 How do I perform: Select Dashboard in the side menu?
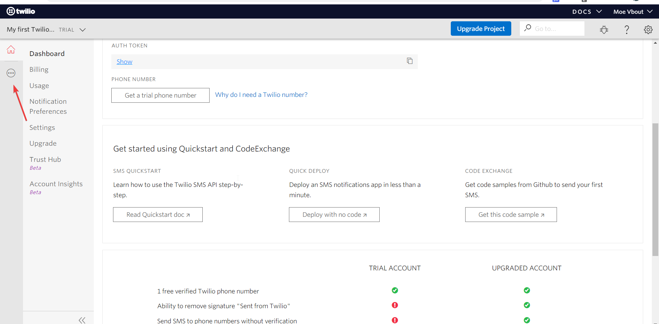pos(47,54)
